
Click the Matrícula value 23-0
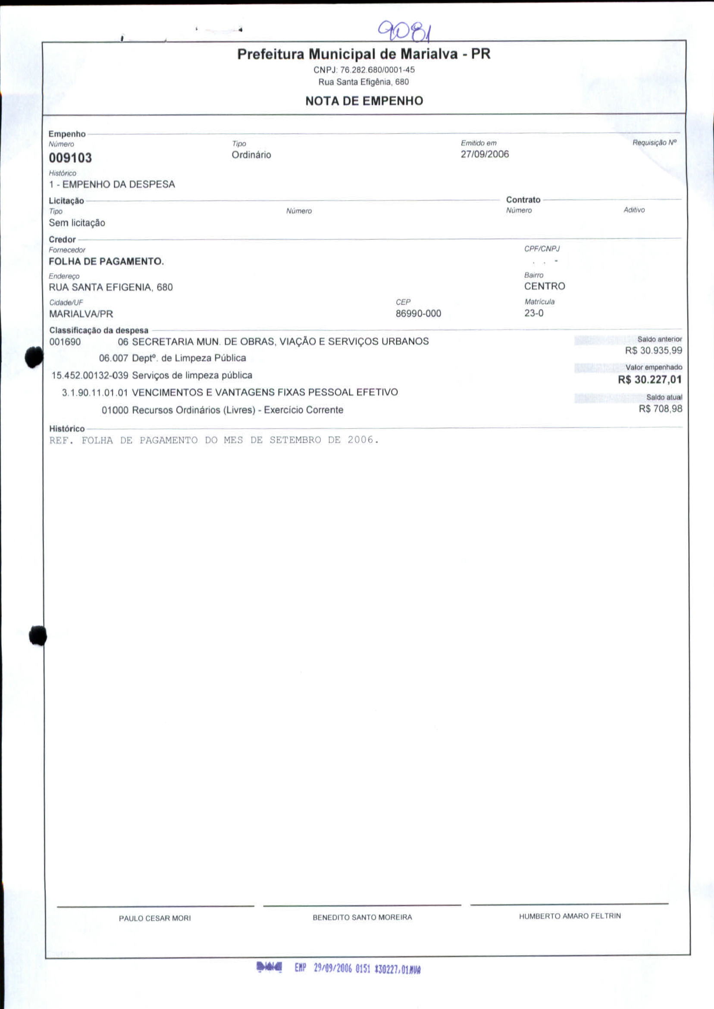click(533, 313)
